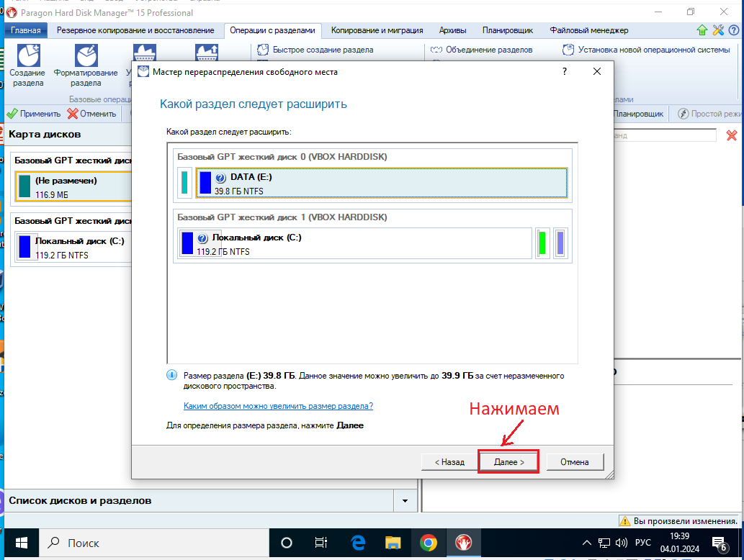Image resolution: width=744 pixels, height=560 pixels.
Task: Click the Применить button
Action: click(x=34, y=114)
